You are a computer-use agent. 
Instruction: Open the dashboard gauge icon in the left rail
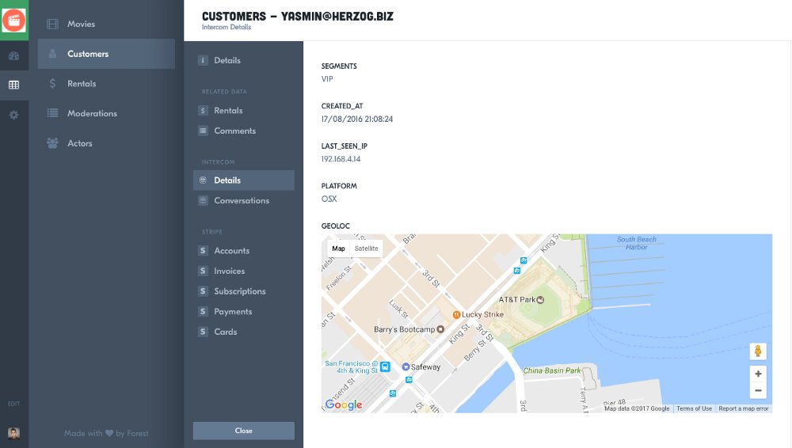(13, 56)
